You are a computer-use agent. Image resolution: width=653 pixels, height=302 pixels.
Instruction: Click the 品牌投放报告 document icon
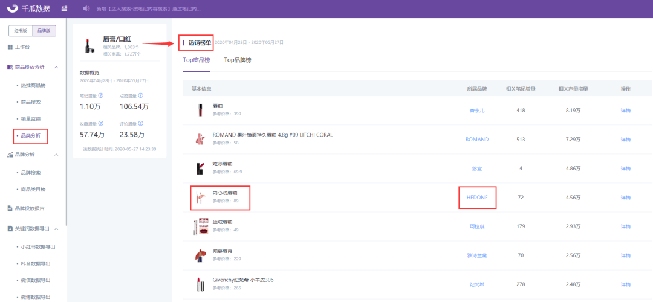pos(10,208)
